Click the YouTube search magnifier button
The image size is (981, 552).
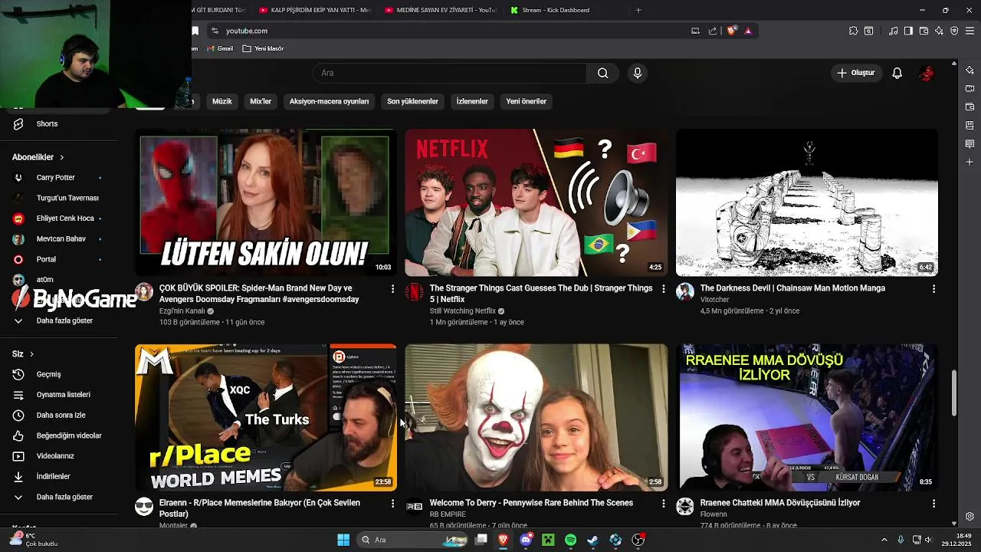603,73
